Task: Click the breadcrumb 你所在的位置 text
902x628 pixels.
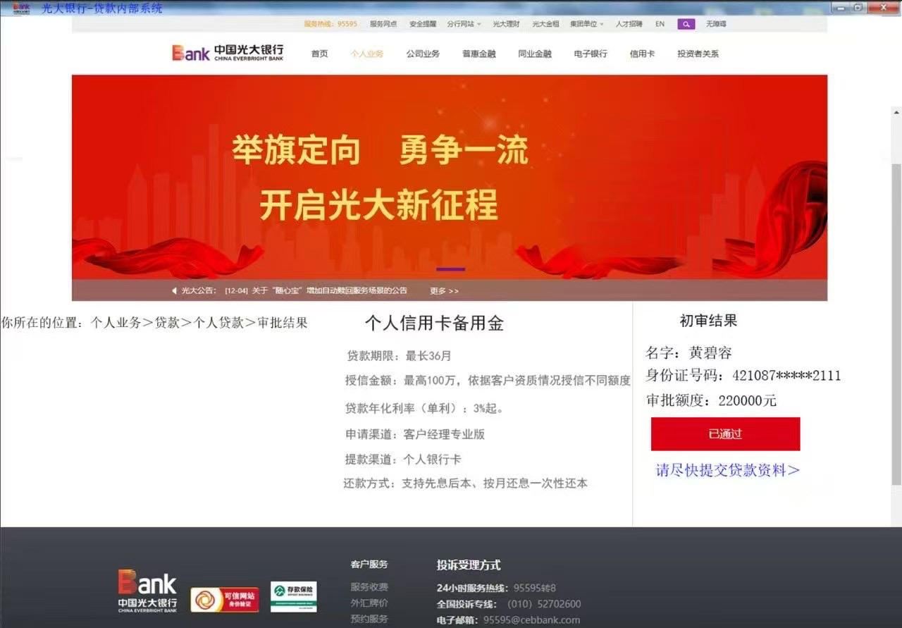Action: tap(155, 323)
